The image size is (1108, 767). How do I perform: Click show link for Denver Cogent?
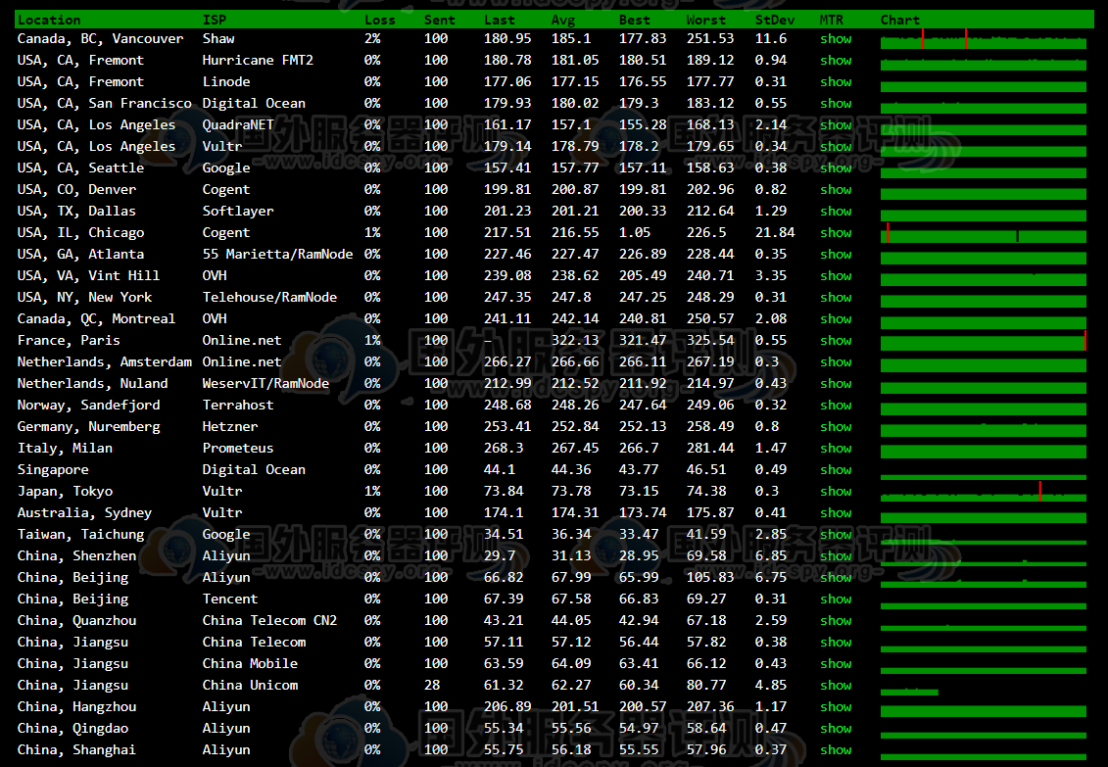[836, 190]
